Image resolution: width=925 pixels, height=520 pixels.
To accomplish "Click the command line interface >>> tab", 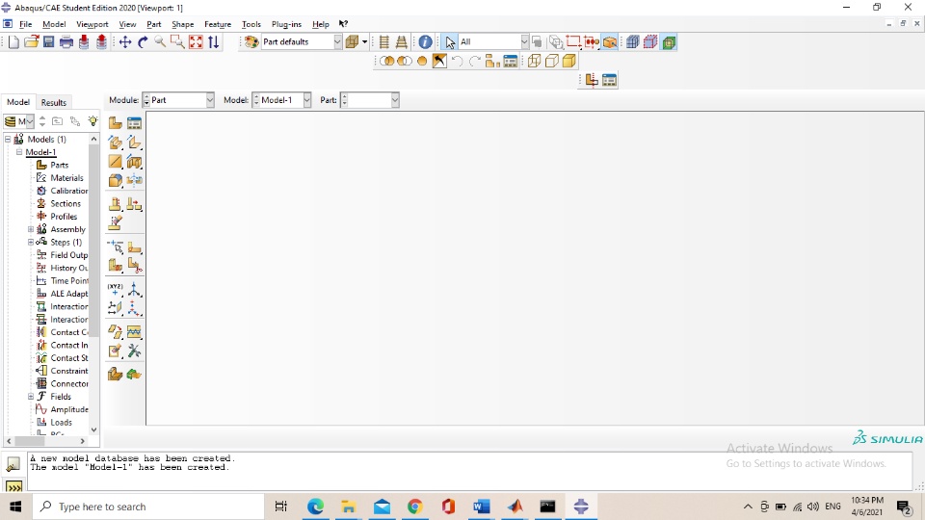I will [13, 486].
